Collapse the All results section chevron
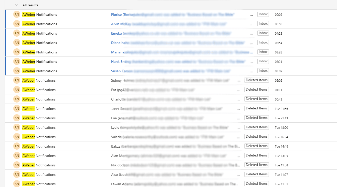The image size is (337, 187). coord(17,5)
